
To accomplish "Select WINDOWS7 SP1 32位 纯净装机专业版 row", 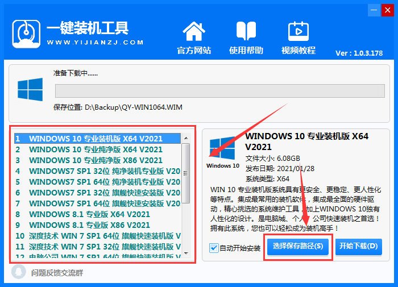I will coord(97,171).
